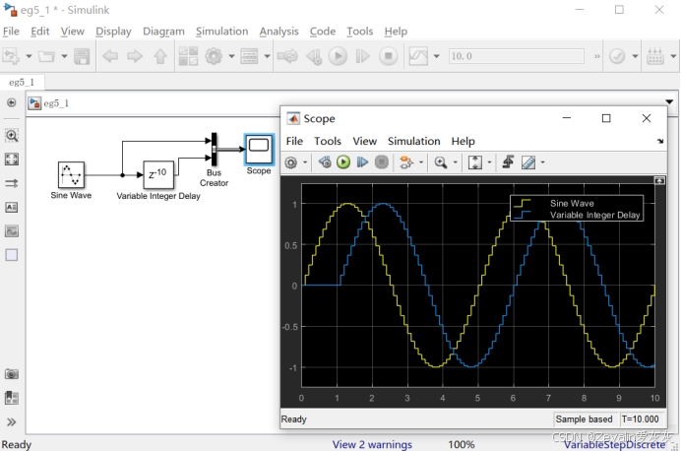Click the New Model icon in Simulink toolbar
Viewport: 681px width, 451px height.
pos(11,56)
